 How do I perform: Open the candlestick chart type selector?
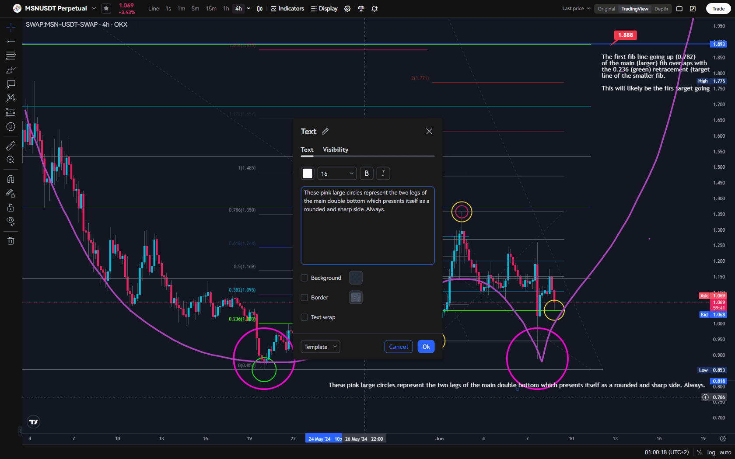(x=260, y=9)
